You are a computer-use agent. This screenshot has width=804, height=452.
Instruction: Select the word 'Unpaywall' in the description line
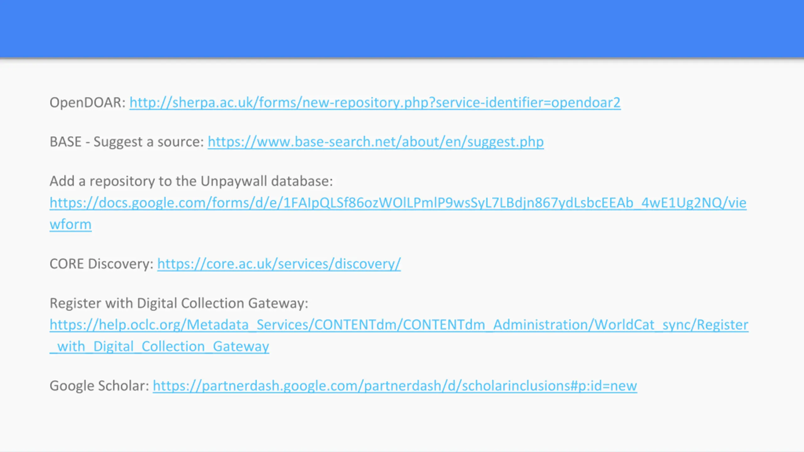[234, 181]
